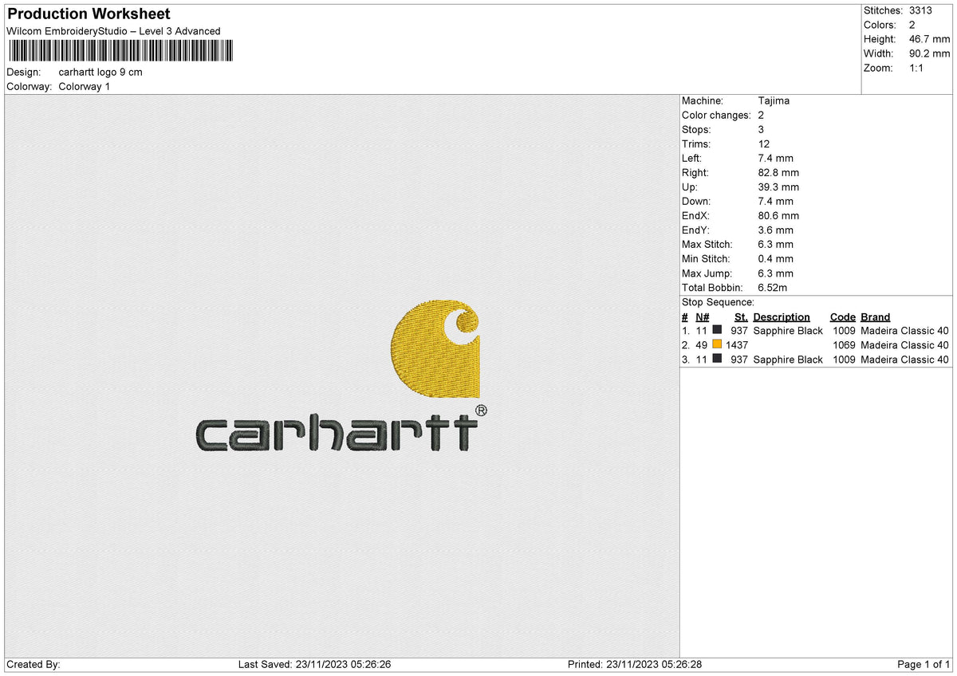Screen dimensions: 957x676
Task: Click the Min Stitch value 0.4 mm
Action: pos(775,259)
